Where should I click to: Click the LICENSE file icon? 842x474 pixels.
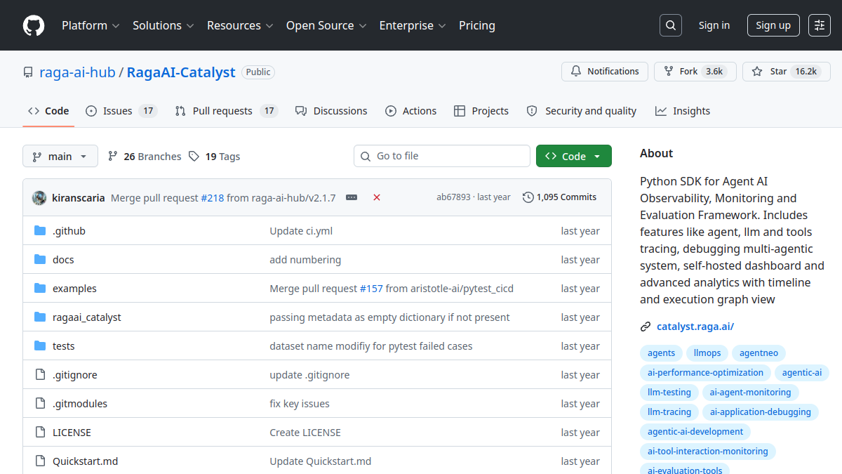coord(40,433)
